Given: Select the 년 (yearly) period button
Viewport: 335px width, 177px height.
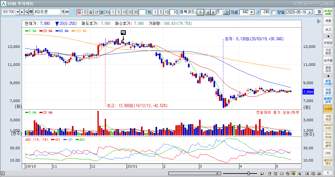Looking at the screenshot, I should 97,12.
